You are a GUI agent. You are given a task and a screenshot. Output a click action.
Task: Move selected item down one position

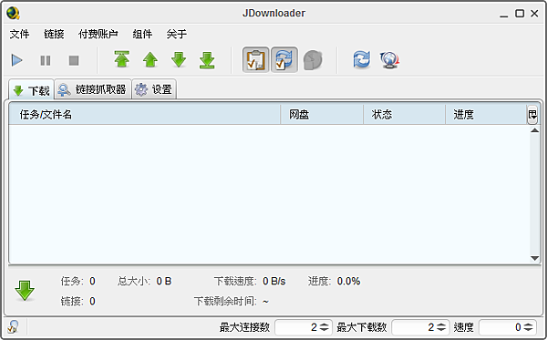pos(179,59)
